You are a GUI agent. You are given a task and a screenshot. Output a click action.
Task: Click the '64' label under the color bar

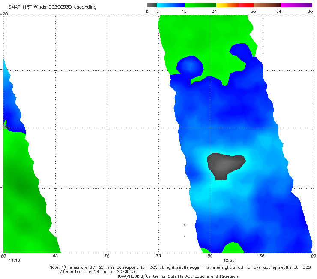[279, 12]
